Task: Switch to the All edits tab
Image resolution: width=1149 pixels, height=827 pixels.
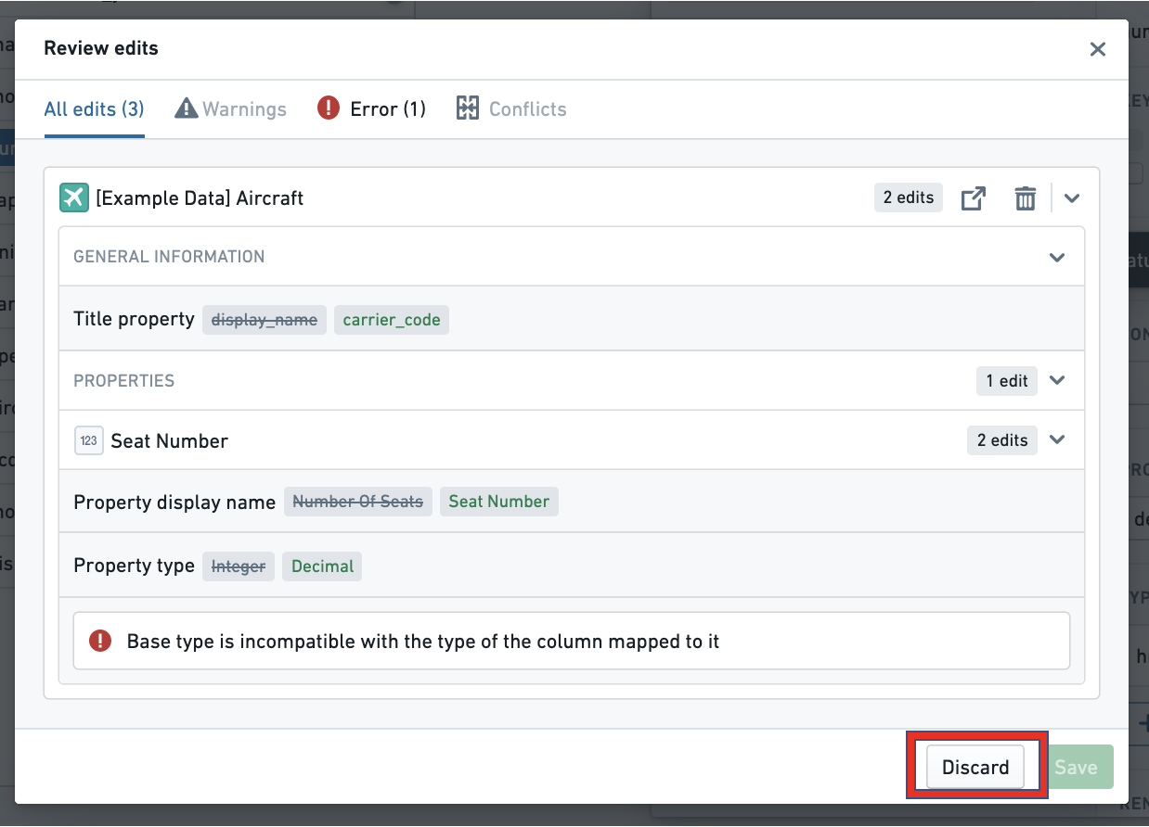Action: [x=94, y=109]
